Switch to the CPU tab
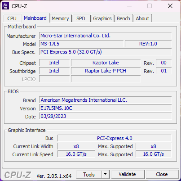This screenshot has height=181, width=181. (12, 18)
